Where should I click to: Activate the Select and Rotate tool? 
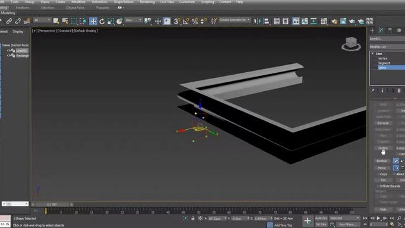click(x=102, y=21)
